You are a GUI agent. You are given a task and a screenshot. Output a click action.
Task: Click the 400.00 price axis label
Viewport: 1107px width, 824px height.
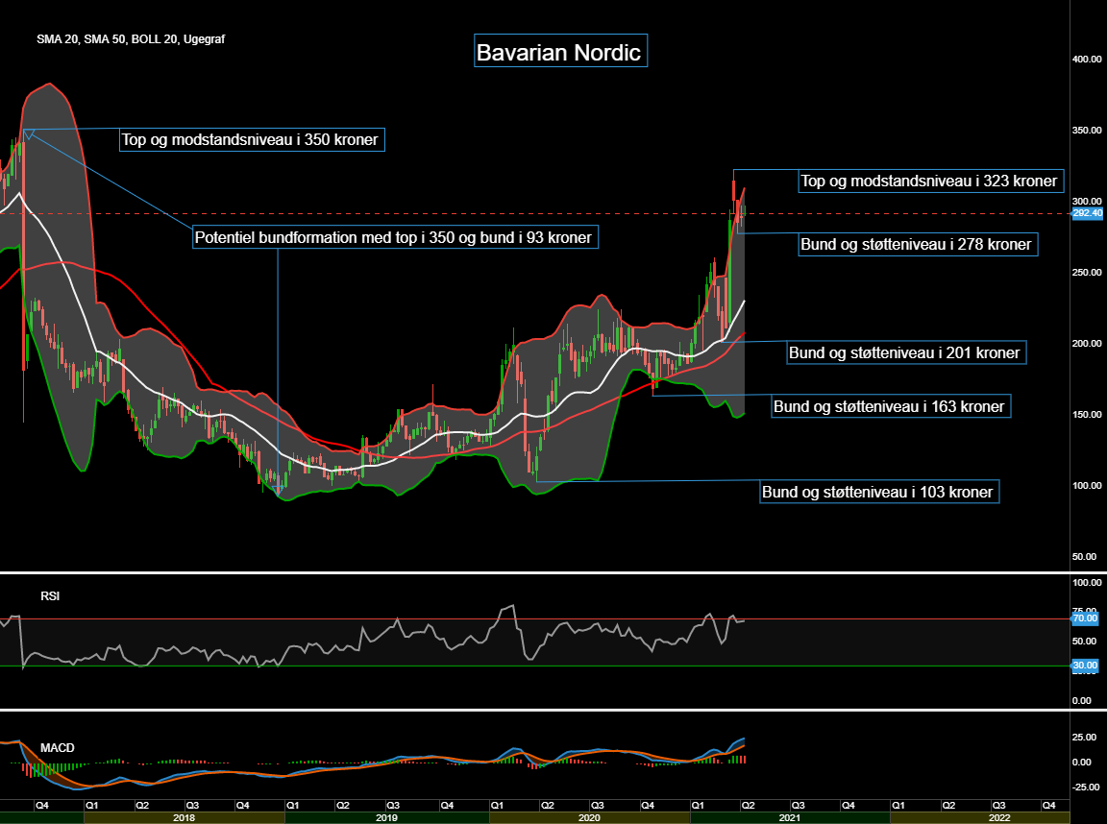point(1087,60)
